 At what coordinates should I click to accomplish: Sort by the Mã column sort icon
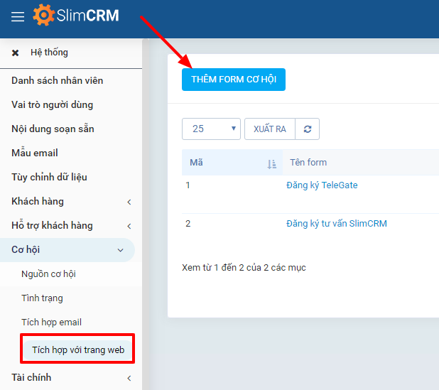pyautogui.click(x=271, y=164)
